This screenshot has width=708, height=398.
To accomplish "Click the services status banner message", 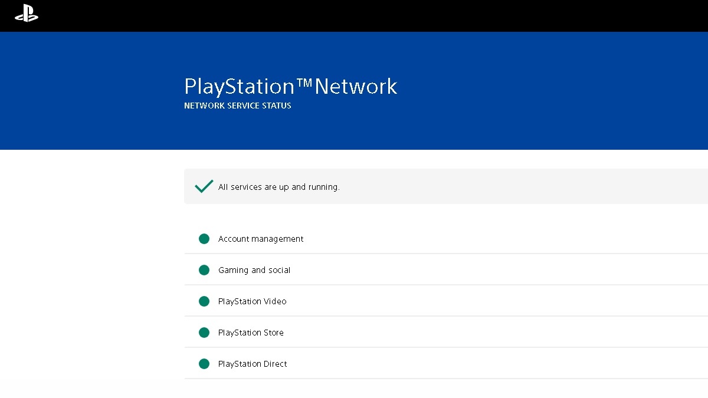I will (x=278, y=187).
